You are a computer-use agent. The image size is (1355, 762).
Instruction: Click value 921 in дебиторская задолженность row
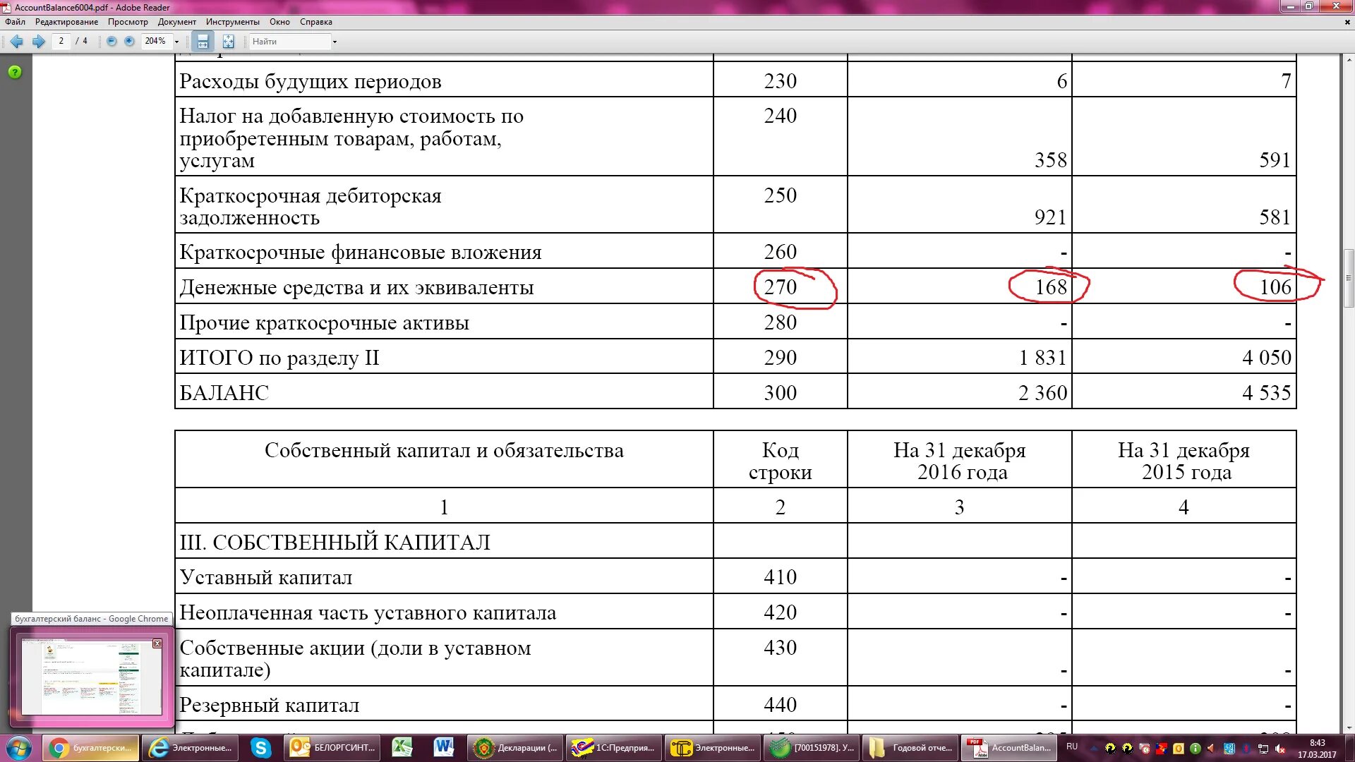click(x=1051, y=217)
